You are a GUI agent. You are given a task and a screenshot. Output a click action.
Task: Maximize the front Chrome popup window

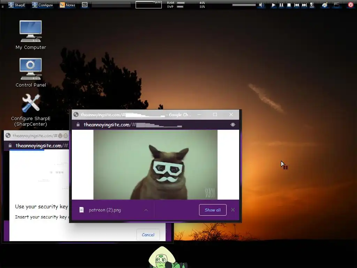pos(215,114)
